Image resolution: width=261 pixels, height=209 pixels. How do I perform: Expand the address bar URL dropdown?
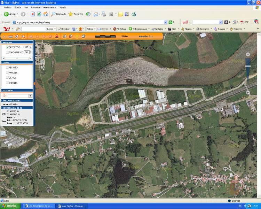[165, 22]
